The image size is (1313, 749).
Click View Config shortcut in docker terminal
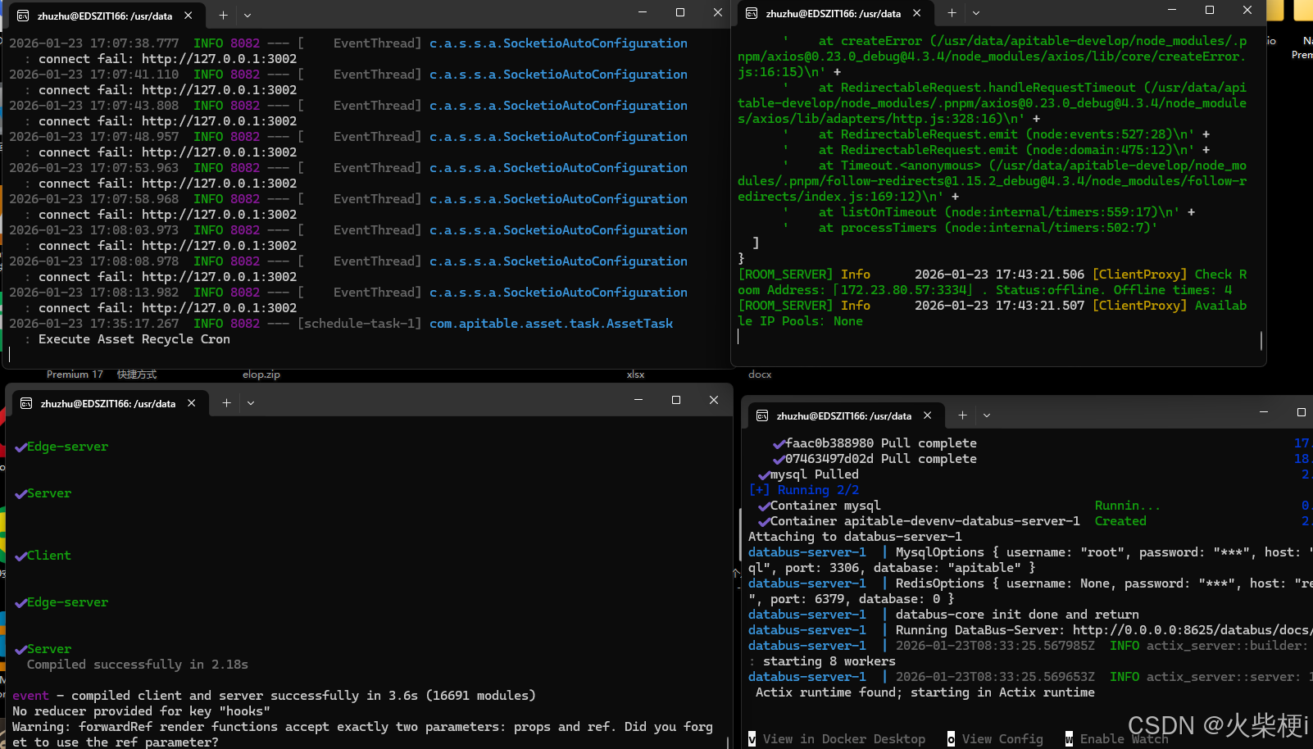click(996, 739)
